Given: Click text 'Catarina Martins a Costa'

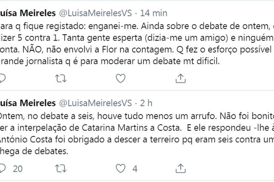Looking at the screenshot, I should (x=131, y=128).
